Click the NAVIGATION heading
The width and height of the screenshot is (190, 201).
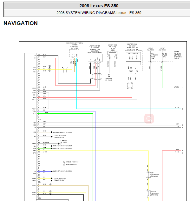[x=21, y=23]
